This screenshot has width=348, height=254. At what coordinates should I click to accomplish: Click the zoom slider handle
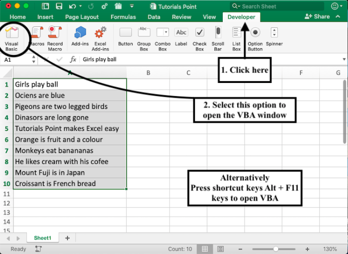pyautogui.click(x=276, y=249)
